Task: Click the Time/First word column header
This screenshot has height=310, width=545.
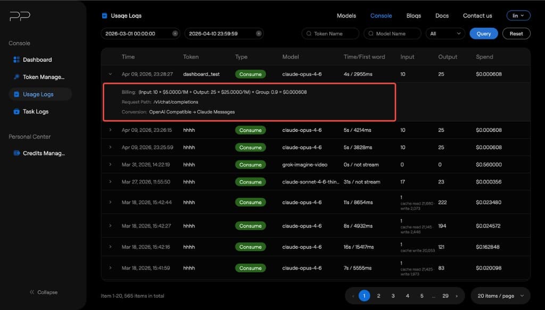Action: coord(364,57)
